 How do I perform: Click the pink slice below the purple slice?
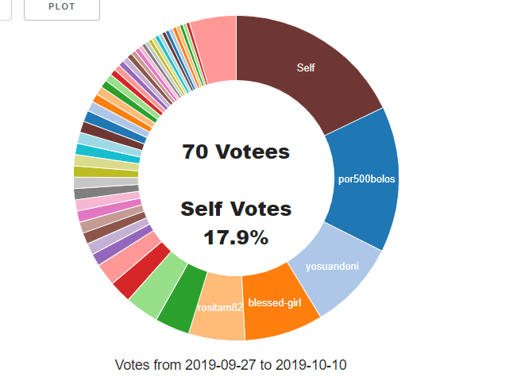[x=130, y=256]
